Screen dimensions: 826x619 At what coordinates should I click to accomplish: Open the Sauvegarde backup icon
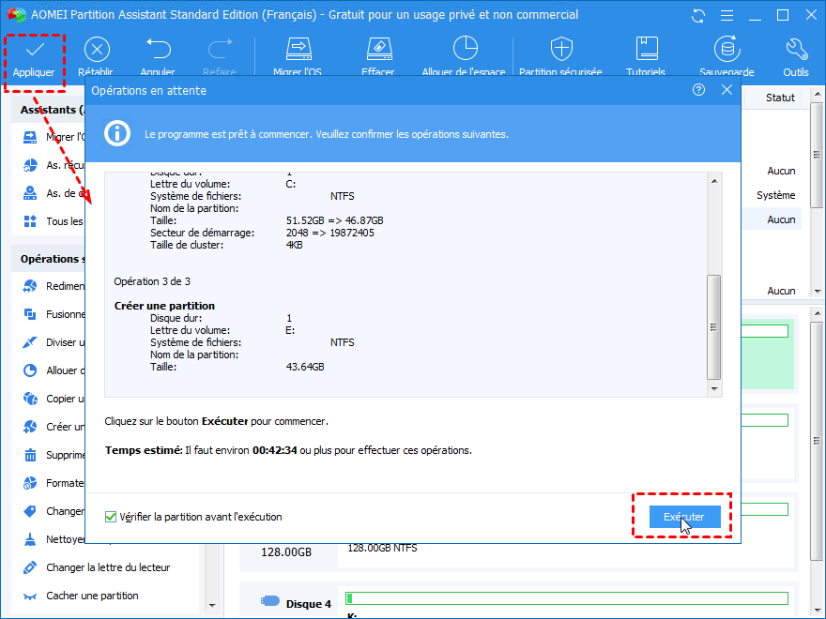point(727,49)
